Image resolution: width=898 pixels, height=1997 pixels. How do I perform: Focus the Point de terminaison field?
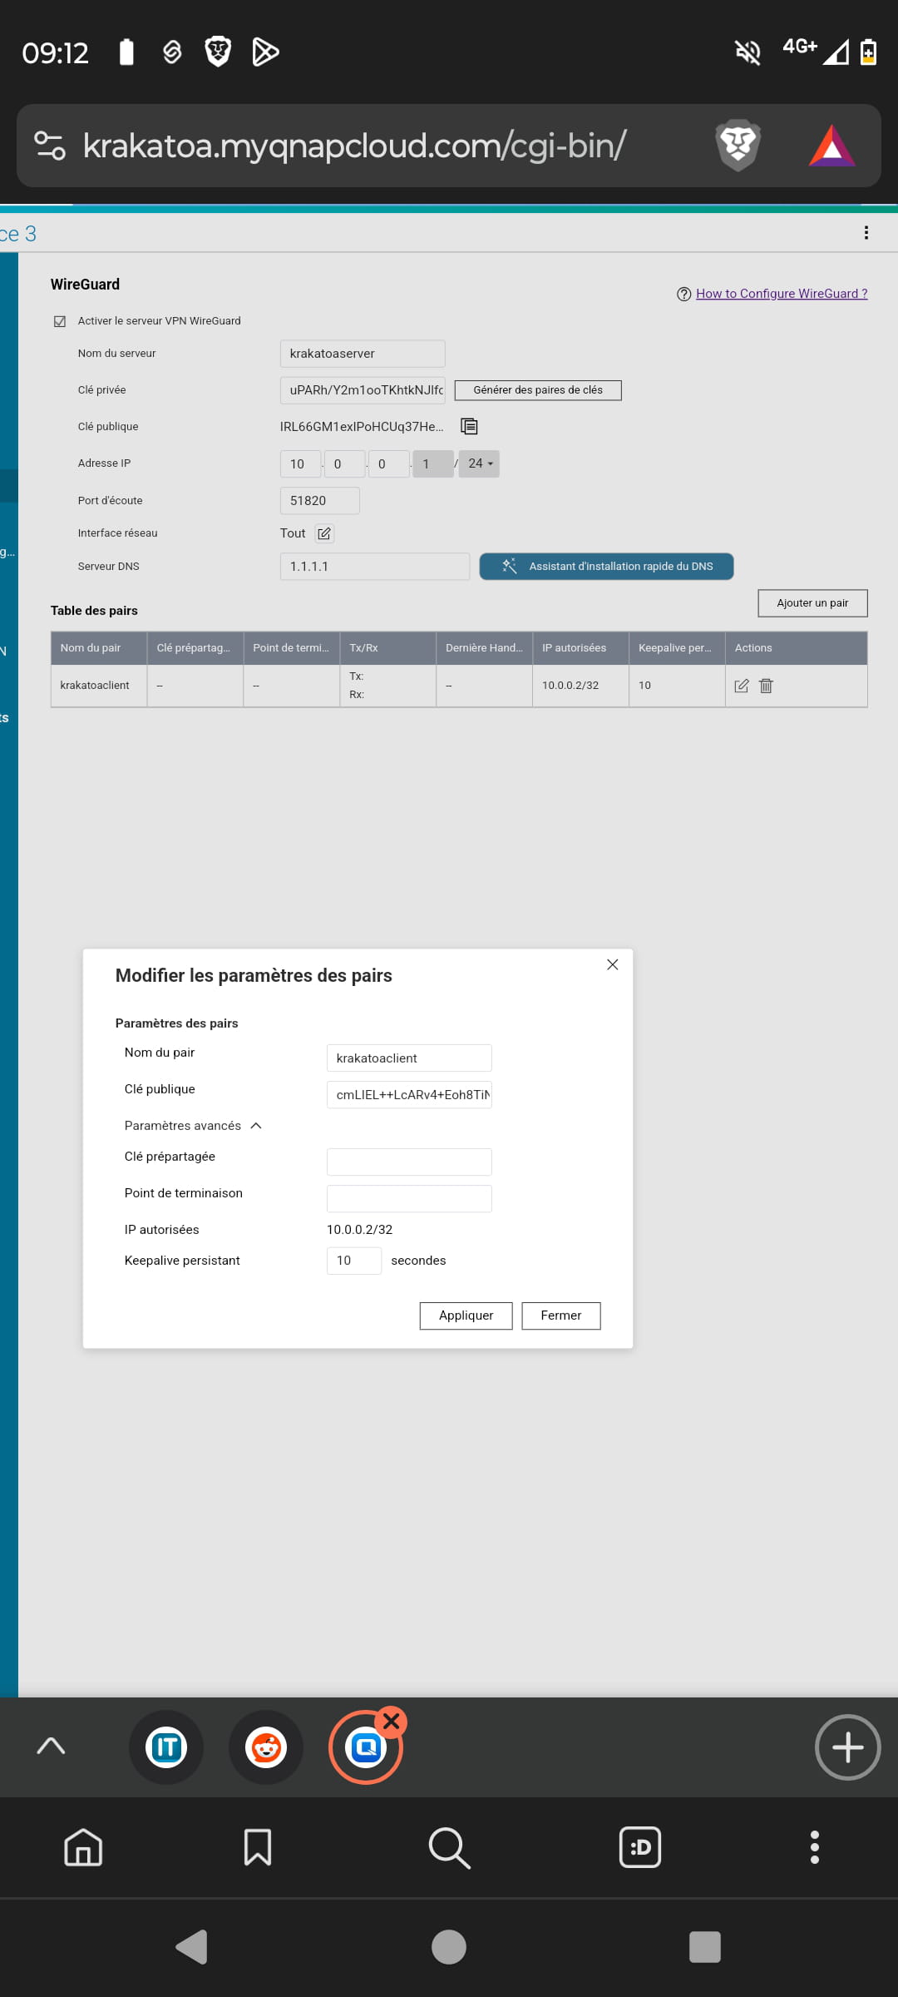[x=409, y=1199]
